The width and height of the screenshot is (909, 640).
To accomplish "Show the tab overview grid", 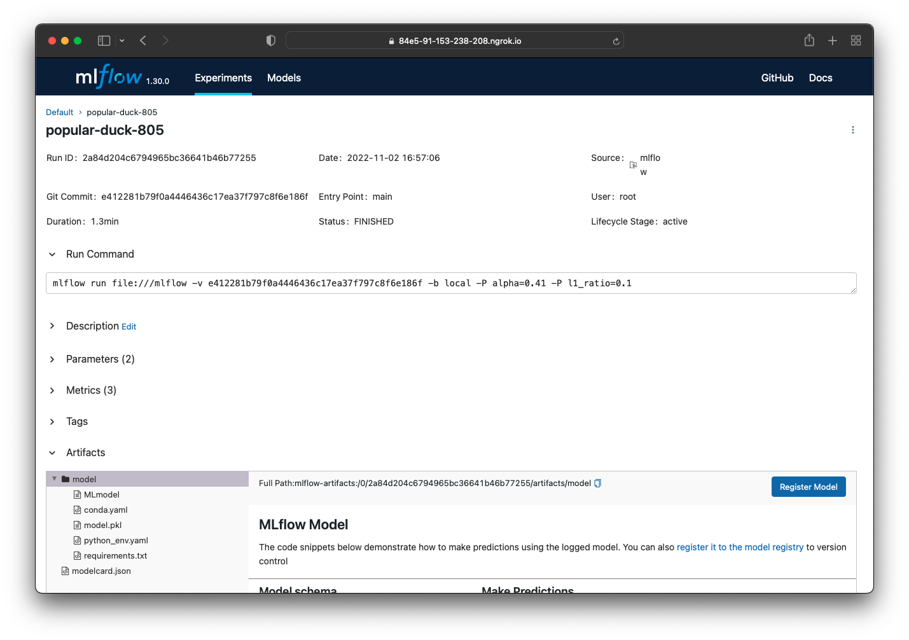I will (856, 41).
